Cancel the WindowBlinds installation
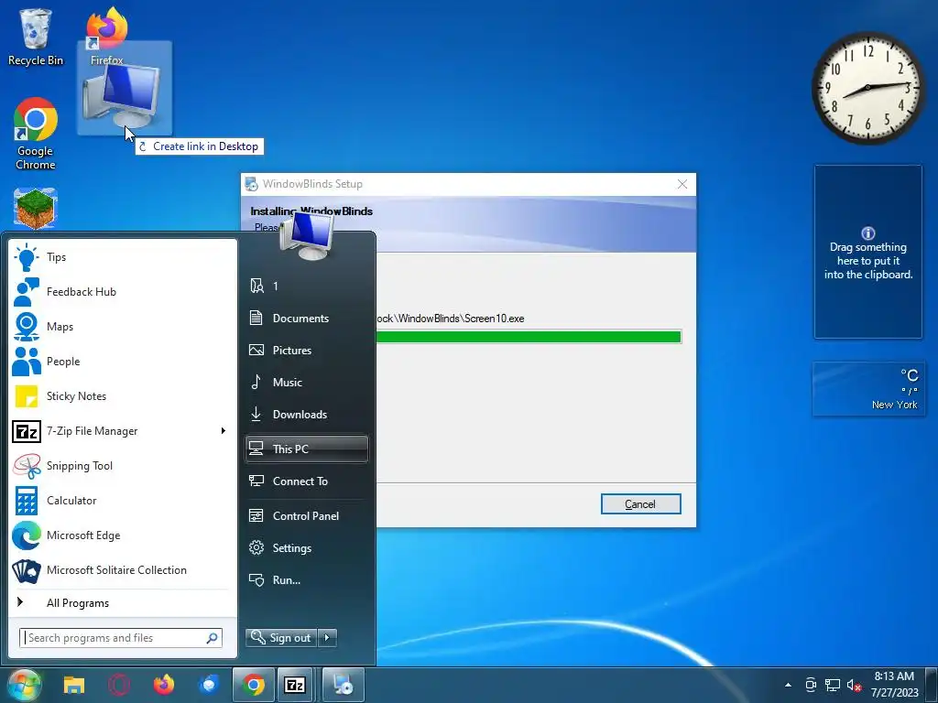The height and width of the screenshot is (703, 938). click(x=640, y=504)
